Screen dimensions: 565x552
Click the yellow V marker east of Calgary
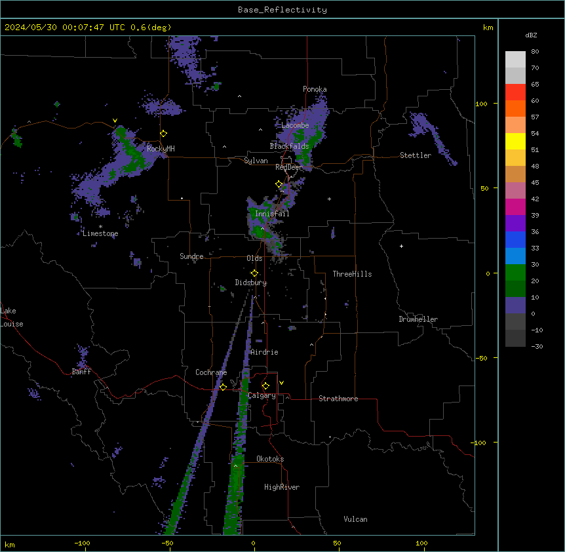281,383
